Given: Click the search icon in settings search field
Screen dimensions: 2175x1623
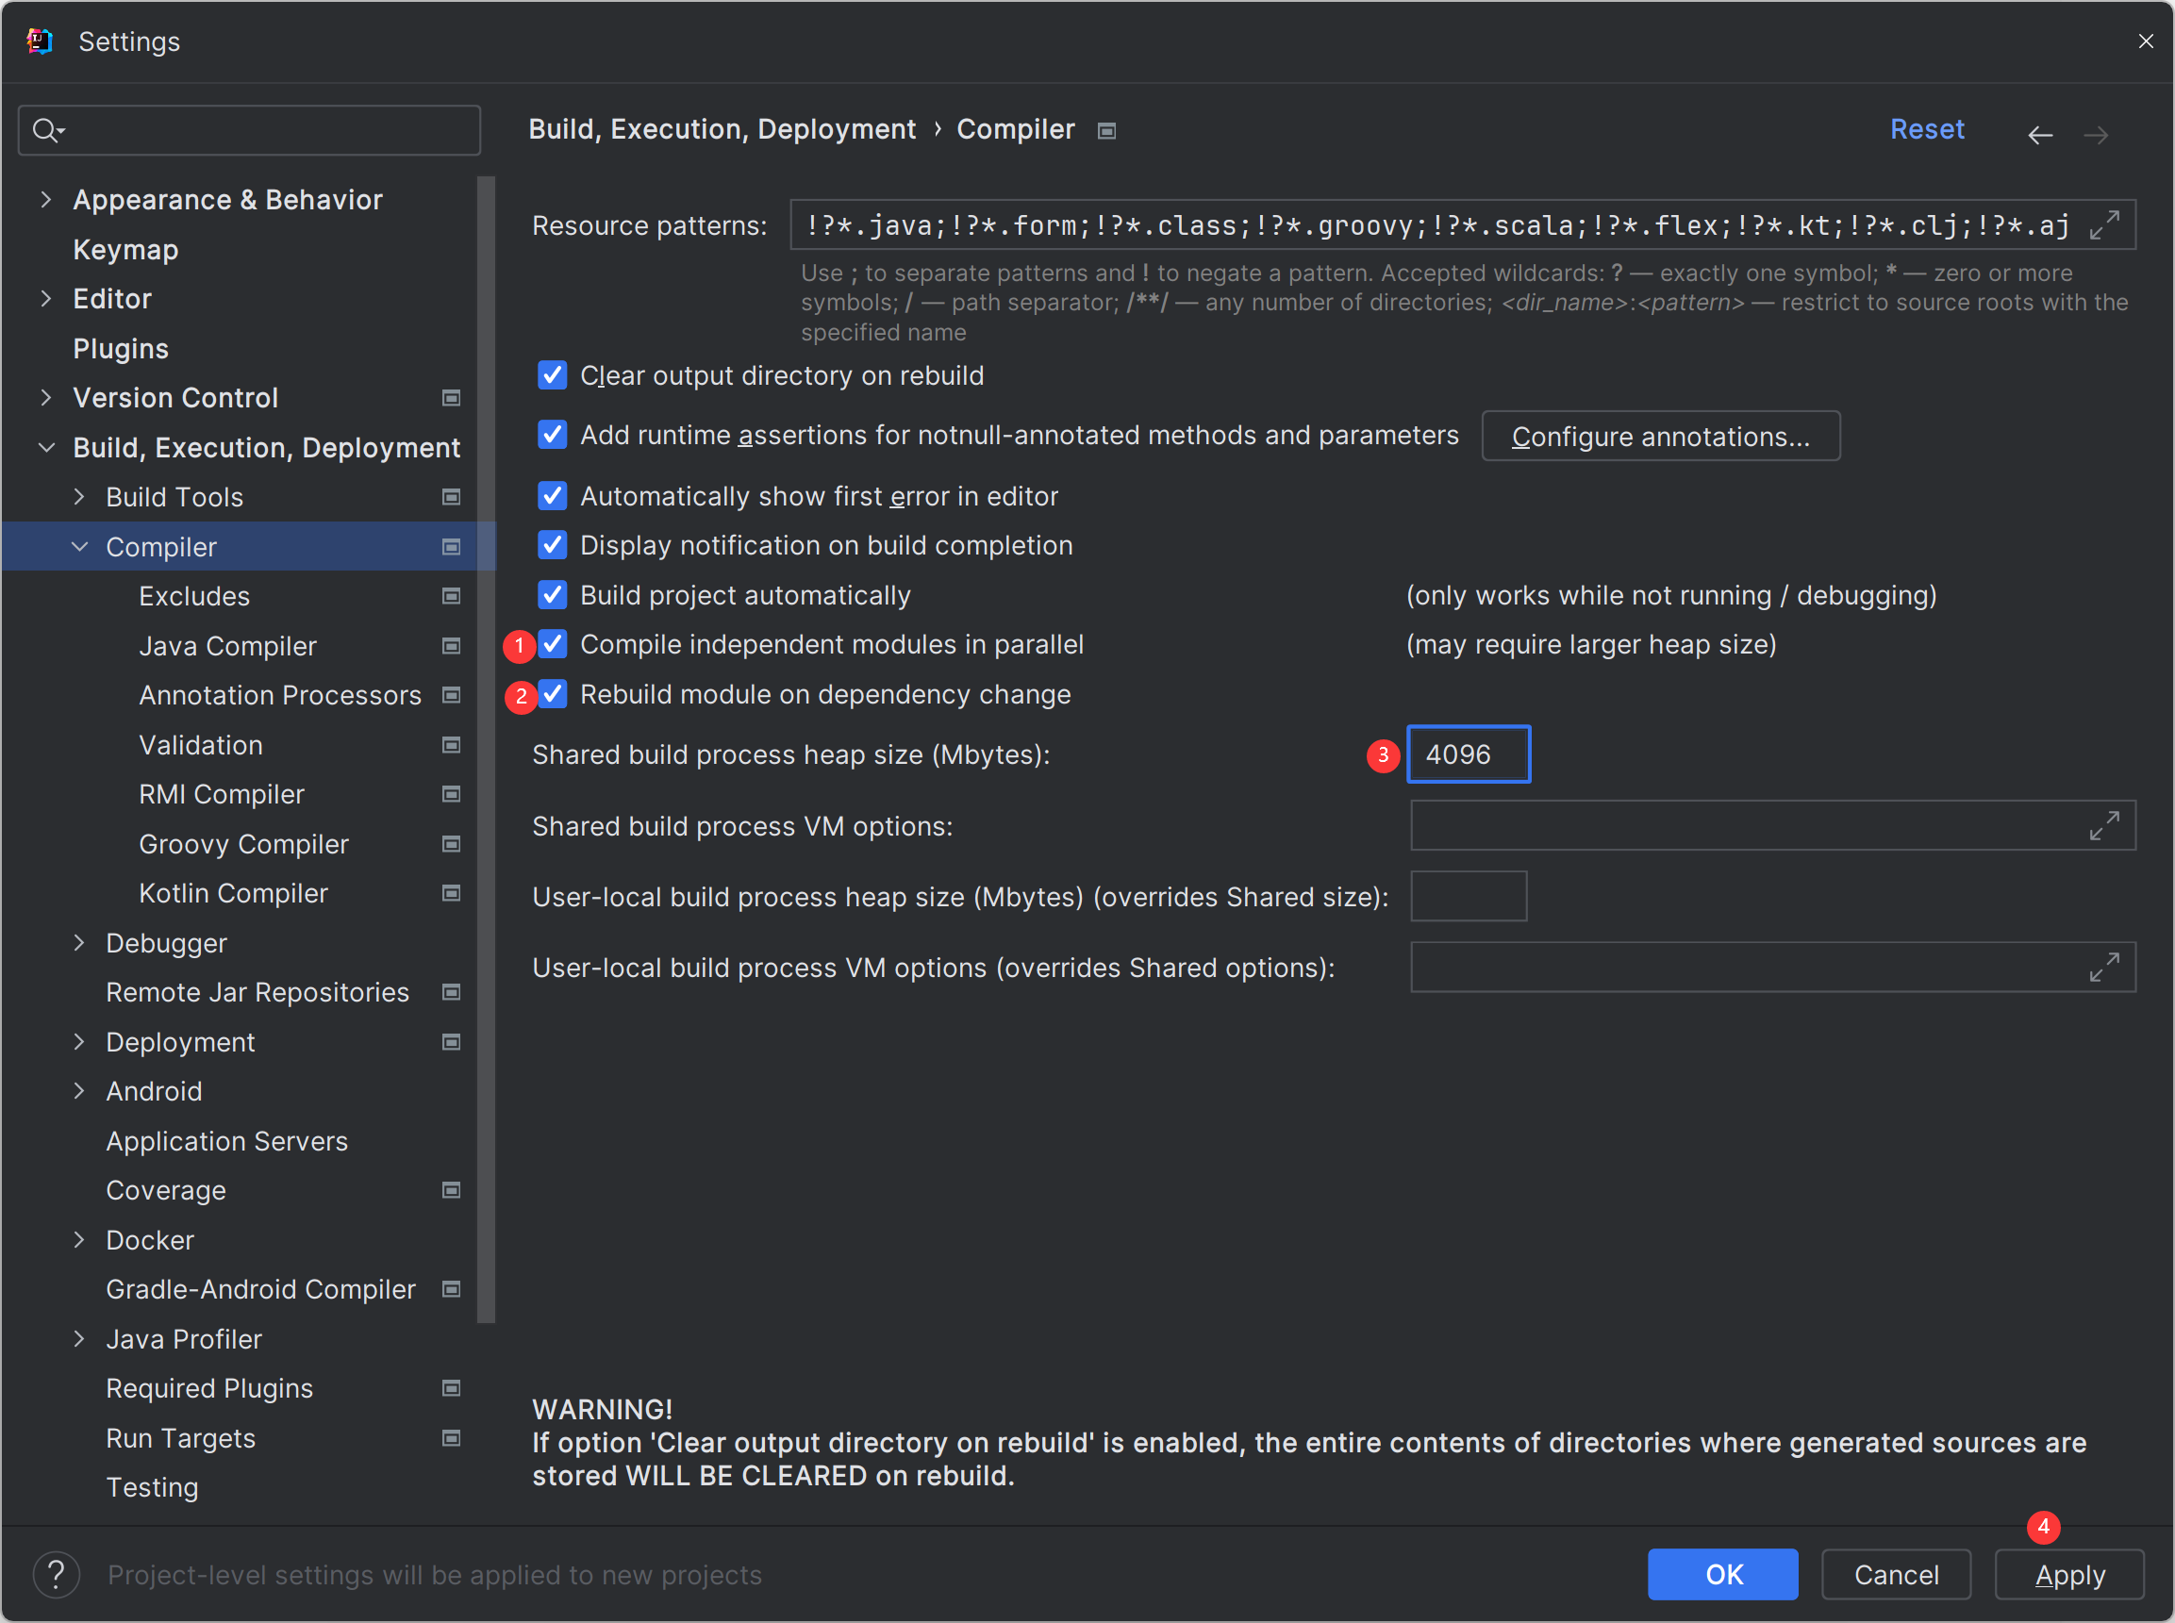Looking at the screenshot, I should 47,130.
